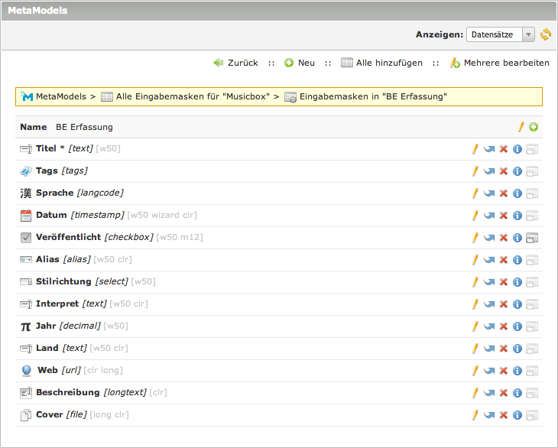
Task: Click the "Stilrichtung" row label
Action: [x=63, y=281]
